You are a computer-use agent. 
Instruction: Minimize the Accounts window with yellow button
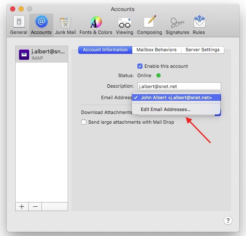(21, 9)
